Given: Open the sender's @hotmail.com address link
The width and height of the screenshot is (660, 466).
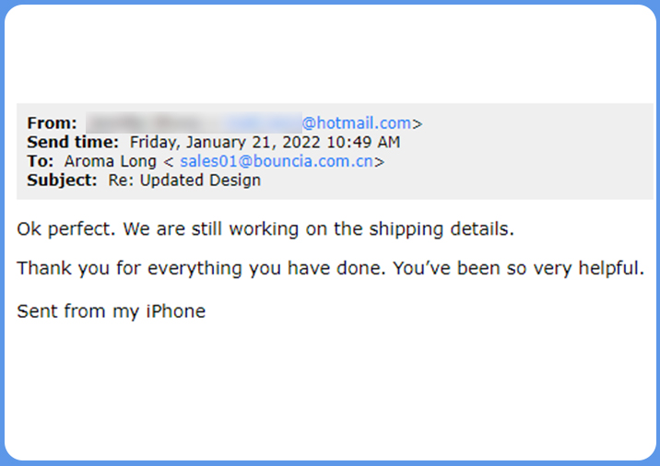Looking at the screenshot, I should pyautogui.click(x=356, y=122).
